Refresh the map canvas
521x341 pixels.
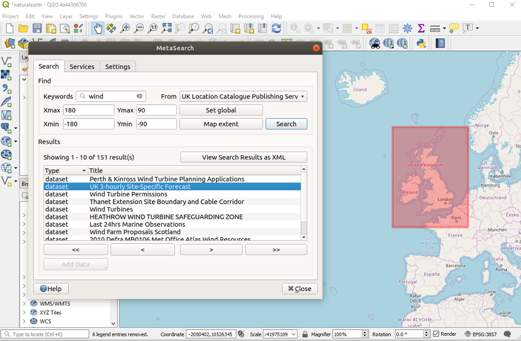pyautogui.click(x=276, y=29)
